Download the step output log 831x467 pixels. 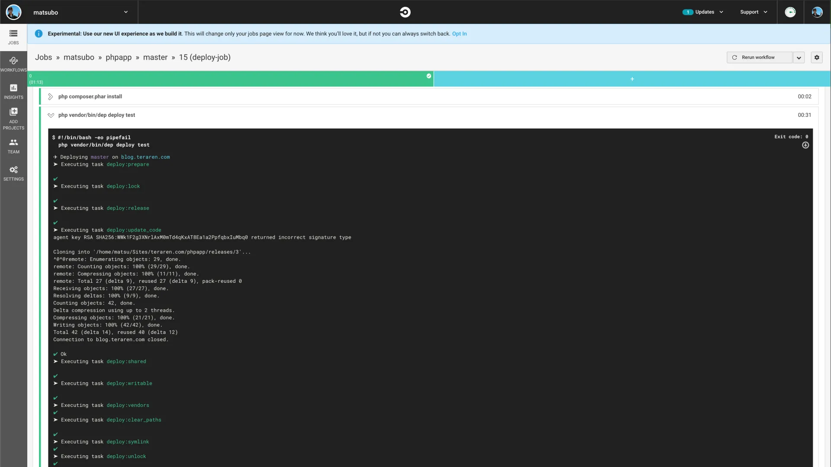click(x=805, y=145)
